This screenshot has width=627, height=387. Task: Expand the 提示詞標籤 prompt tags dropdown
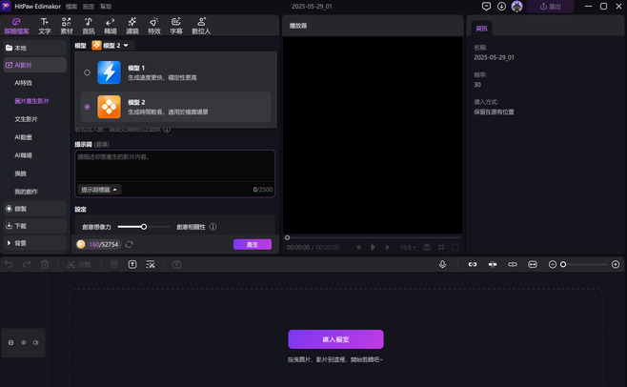[x=99, y=190]
